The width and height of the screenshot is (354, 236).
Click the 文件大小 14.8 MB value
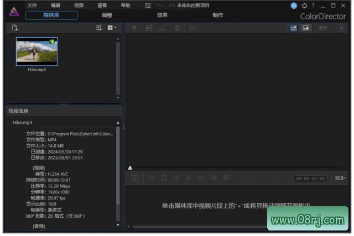[55, 146]
